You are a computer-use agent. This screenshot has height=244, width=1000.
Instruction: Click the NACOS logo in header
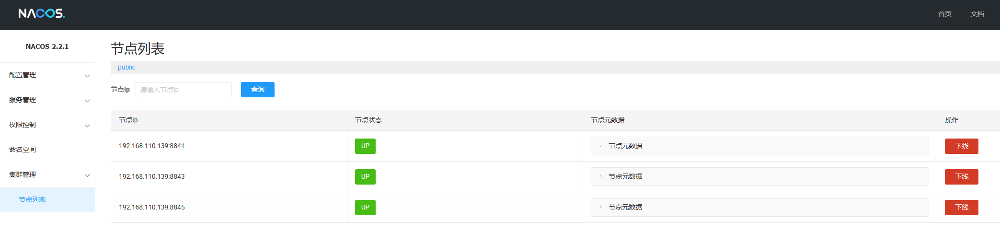[42, 13]
